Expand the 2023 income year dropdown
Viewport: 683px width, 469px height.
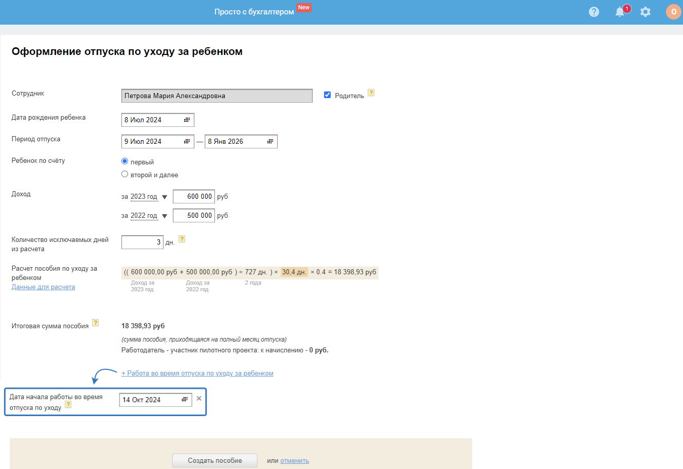pos(165,197)
